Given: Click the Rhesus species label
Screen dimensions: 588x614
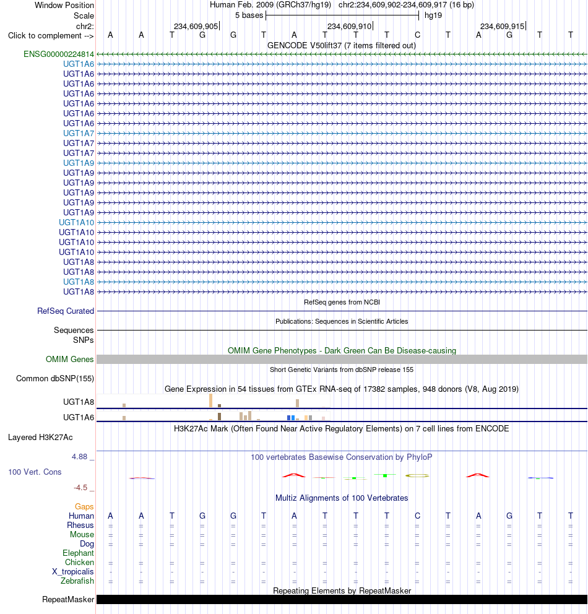Looking at the screenshot, I should [80, 525].
